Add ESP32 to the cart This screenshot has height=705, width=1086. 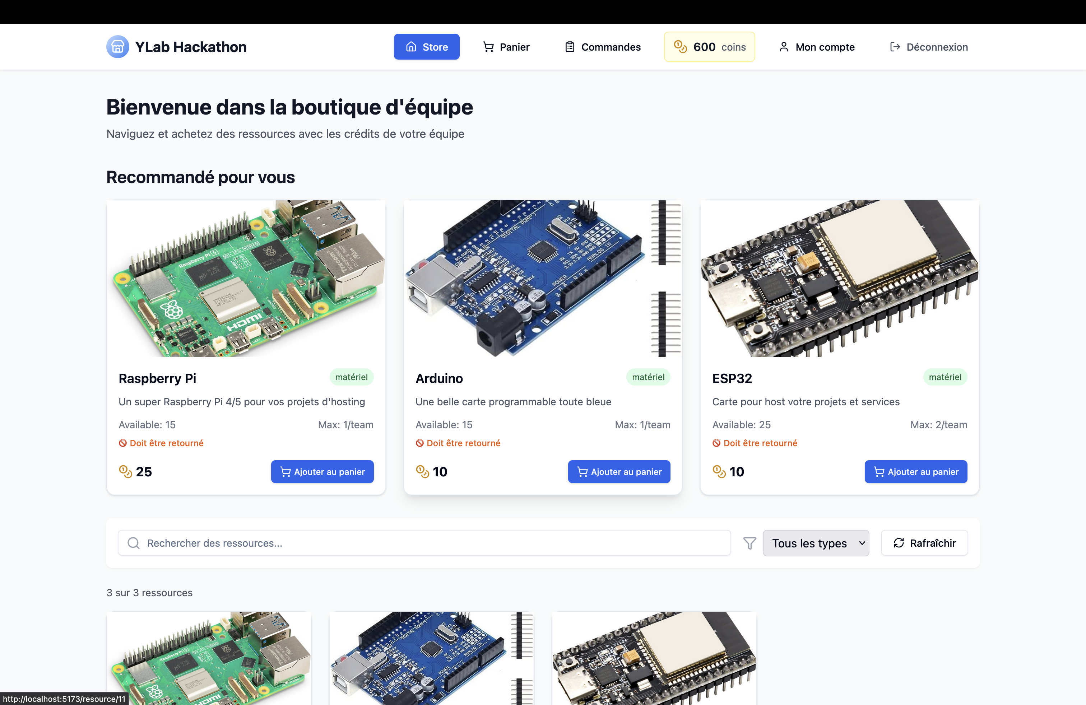(x=915, y=472)
